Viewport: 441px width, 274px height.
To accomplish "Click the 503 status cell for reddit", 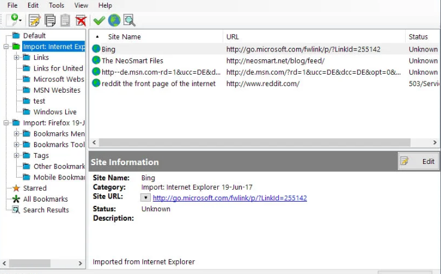I will pyautogui.click(x=423, y=84).
